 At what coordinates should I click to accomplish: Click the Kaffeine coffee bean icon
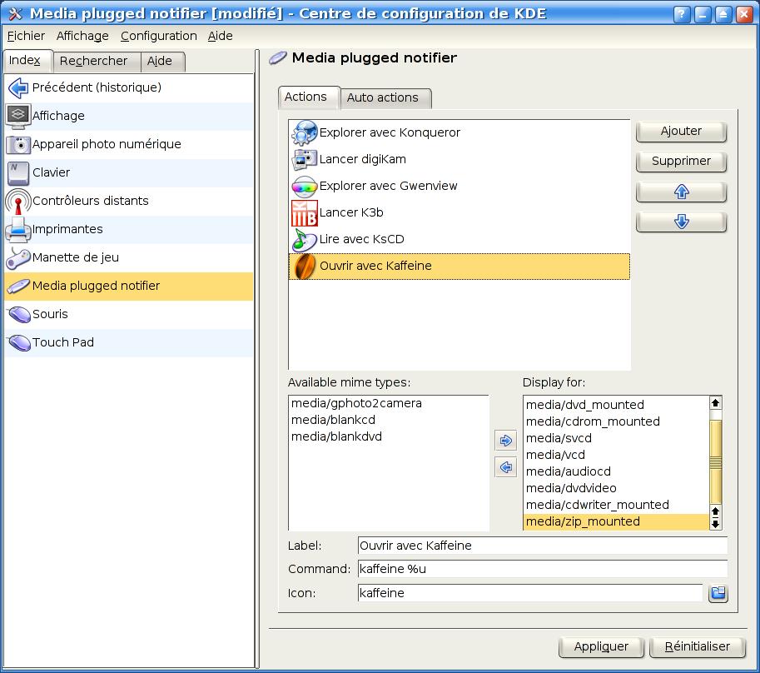pos(305,267)
